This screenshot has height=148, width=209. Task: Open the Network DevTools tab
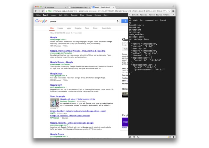point(152,15)
